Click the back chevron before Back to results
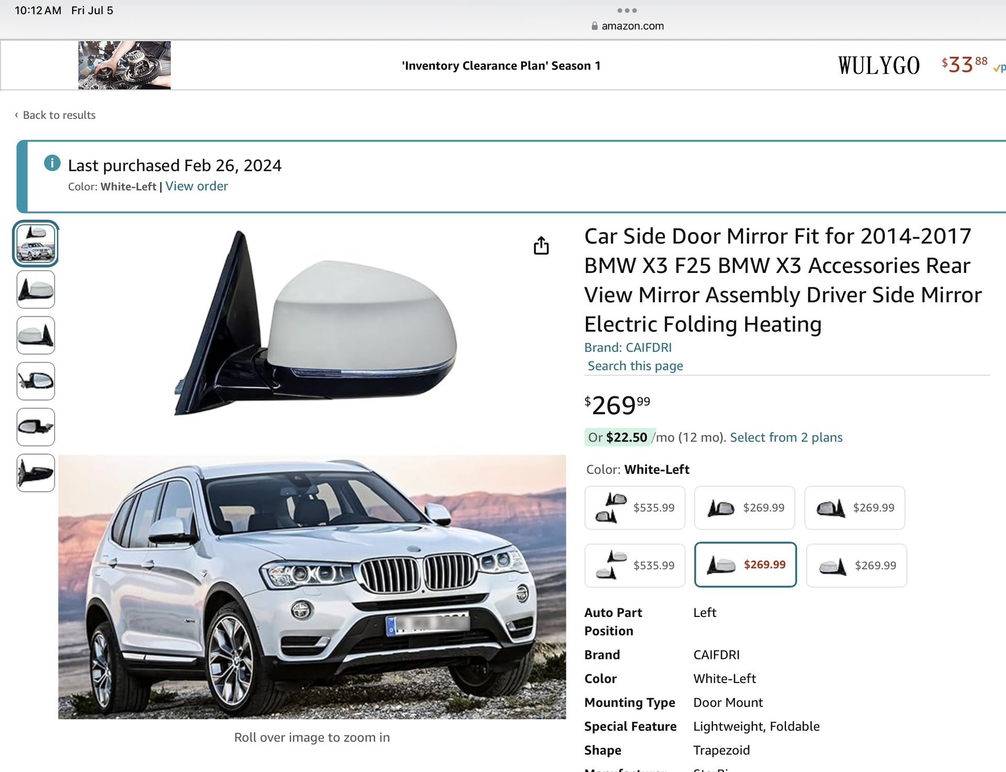The image size is (1006, 772). [16, 115]
